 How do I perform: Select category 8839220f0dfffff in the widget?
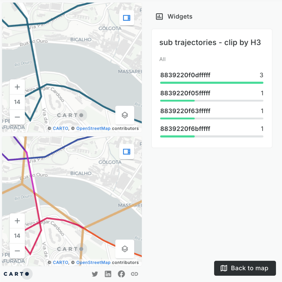(x=212, y=78)
